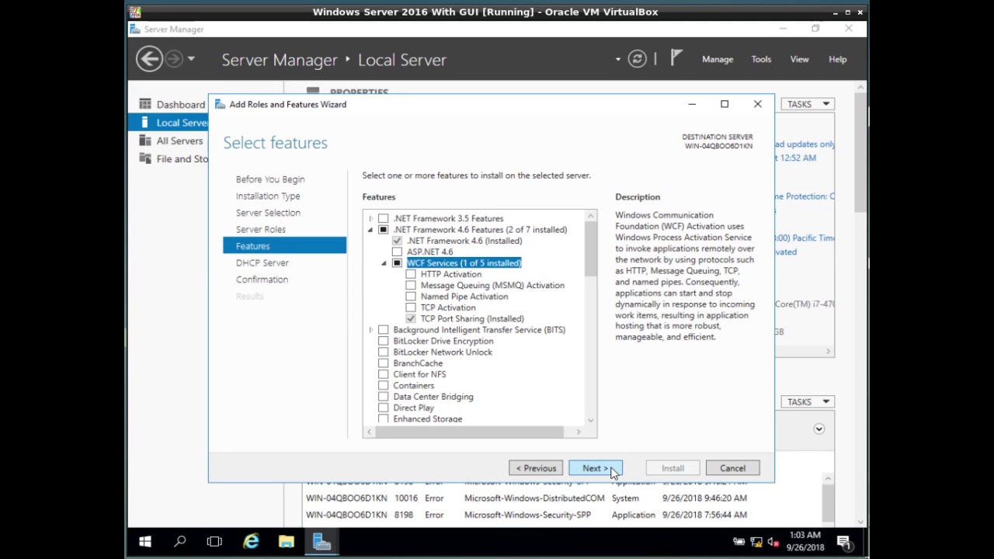Open the dropdown arrow beside the refresh icon
994x559 pixels.
pos(618,59)
